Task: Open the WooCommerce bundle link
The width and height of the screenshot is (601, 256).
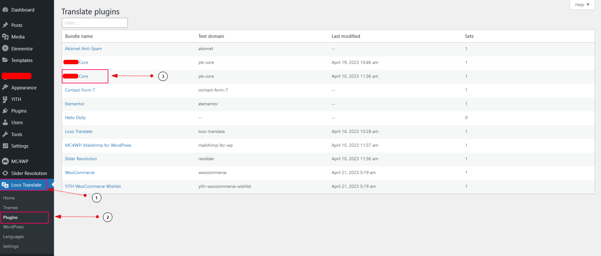Action: pos(80,172)
